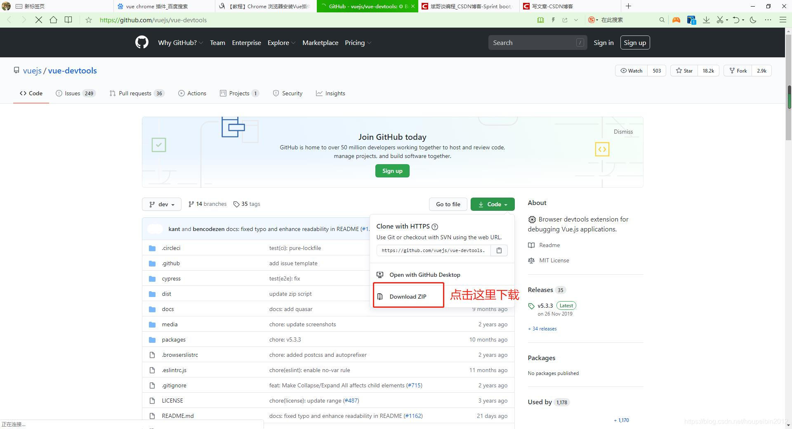
Task: Open the + 34 releases link
Action: pos(542,329)
